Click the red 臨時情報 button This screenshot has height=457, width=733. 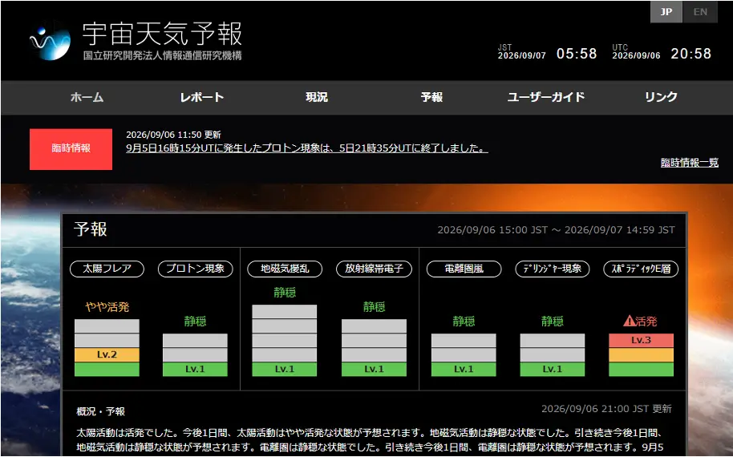point(71,149)
